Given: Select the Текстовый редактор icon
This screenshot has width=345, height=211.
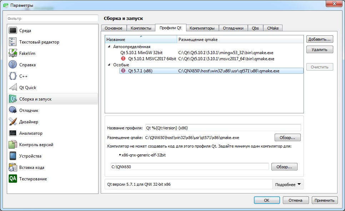Looking at the screenshot, I should coord(13,42).
